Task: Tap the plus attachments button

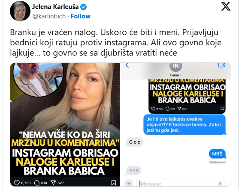Action: pos(129,184)
